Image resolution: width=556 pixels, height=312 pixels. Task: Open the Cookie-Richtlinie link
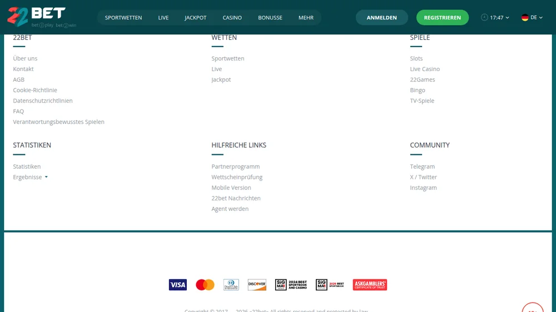[x=35, y=90]
